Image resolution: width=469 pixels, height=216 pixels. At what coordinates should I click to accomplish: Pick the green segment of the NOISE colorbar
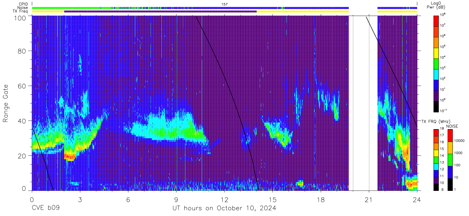450,160
